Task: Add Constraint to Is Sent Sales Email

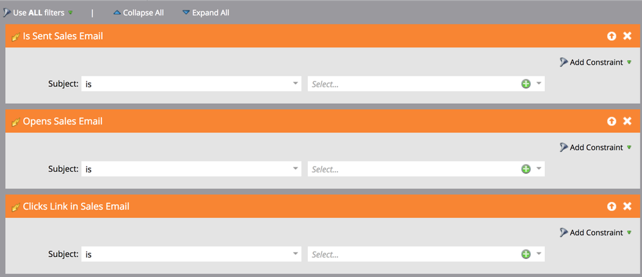Action: coord(596,62)
